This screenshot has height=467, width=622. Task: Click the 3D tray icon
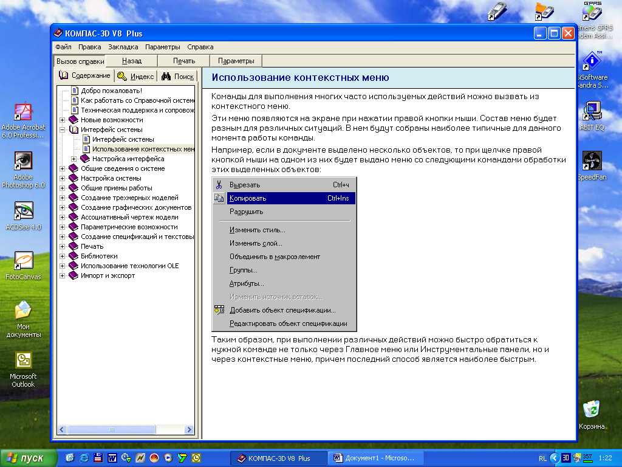(566, 458)
